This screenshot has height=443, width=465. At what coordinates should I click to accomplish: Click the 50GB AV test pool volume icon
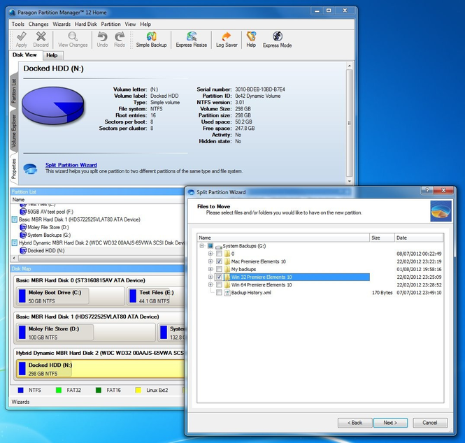coord(23,212)
